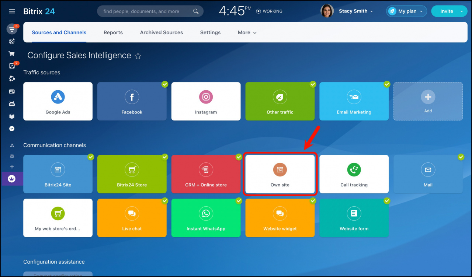The width and height of the screenshot is (472, 277).
Task: Add a new traffic source
Action: pyautogui.click(x=428, y=101)
